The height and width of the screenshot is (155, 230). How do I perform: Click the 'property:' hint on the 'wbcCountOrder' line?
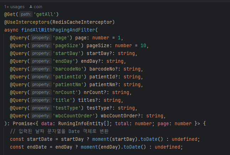[41, 116]
